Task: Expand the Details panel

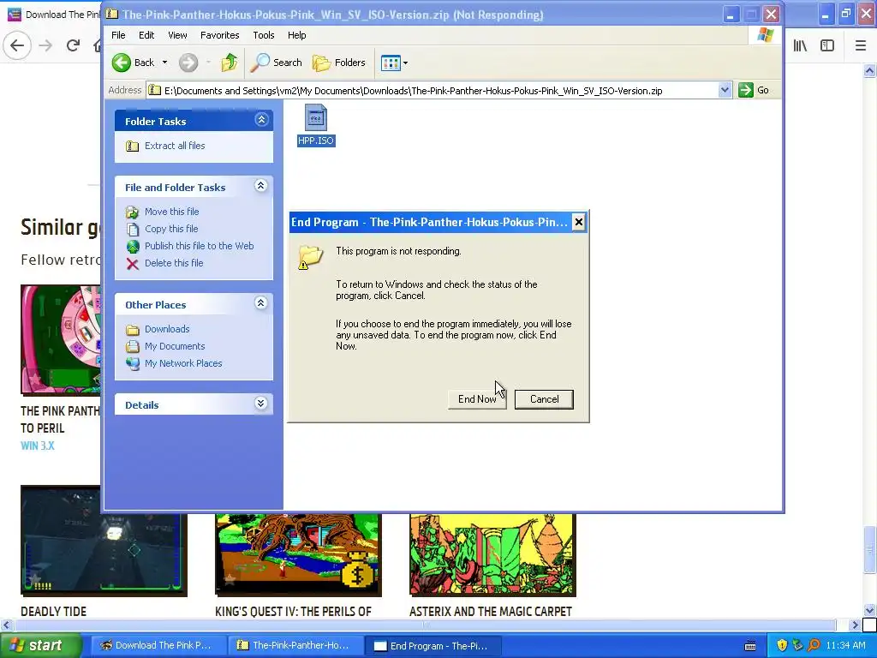Action: tap(261, 404)
